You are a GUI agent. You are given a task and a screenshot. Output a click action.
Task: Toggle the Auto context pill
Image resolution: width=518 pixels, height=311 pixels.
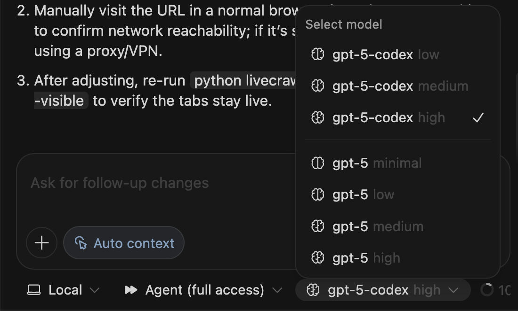pos(124,243)
